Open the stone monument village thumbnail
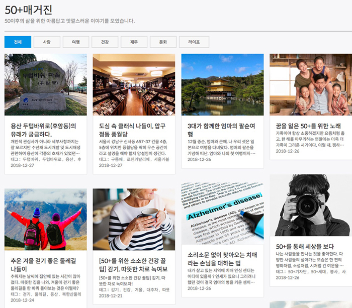Image resolution: width=352 pixels, height=308 pixels. pos(45,84)
